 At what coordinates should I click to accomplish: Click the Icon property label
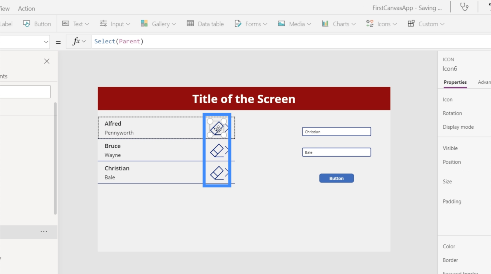[447, 99]
